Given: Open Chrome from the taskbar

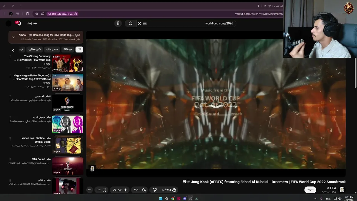Looking at the screenshot, I should click(x=173, y=198).
